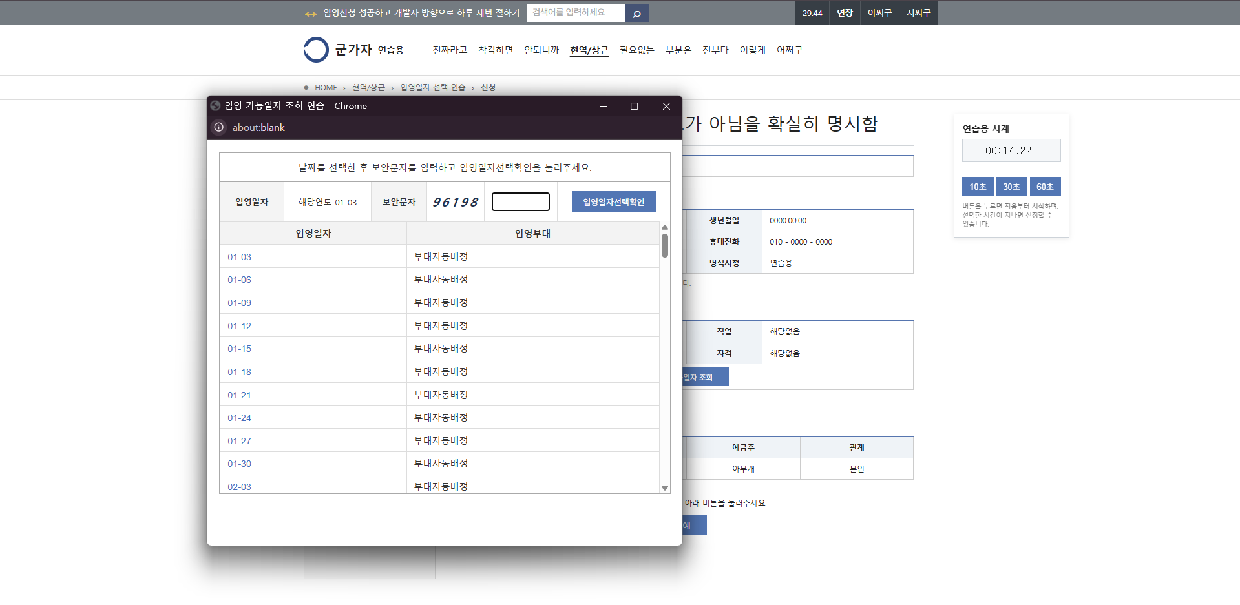Click the 해당연도-01-03 selected date text
The height and width of the screenshot is (605, 1240).
click(328, 202)
